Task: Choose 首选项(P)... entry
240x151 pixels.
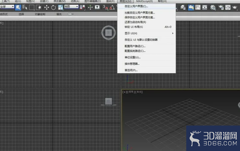Action: click(147, 70)
